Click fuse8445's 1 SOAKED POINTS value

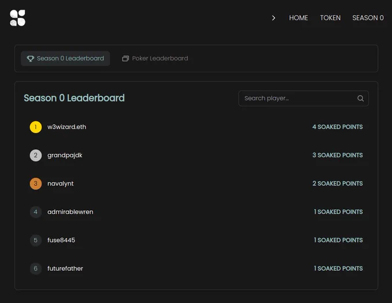(x=338, y=240)
